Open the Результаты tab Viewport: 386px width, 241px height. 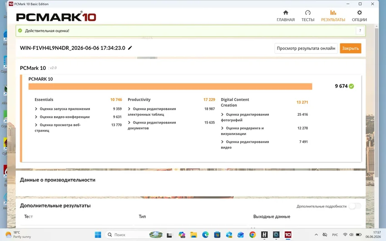pyautogui.click(x=333, y=16)
